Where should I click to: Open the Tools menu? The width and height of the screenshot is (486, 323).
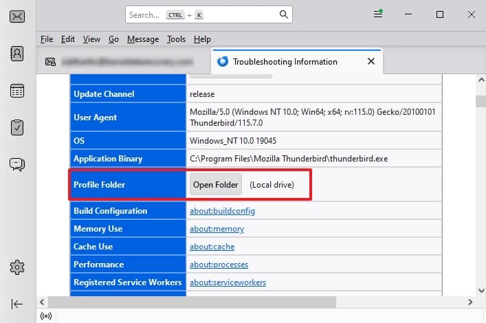177,39
